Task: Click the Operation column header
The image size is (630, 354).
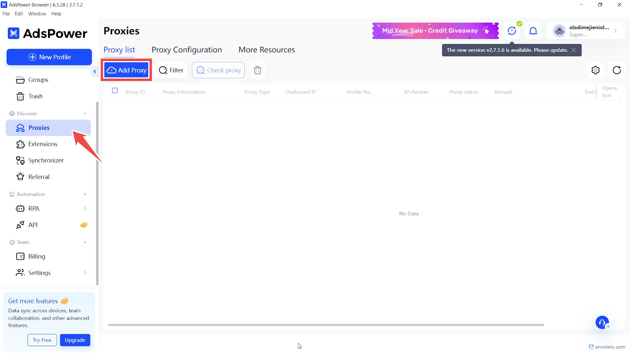Action: (609, 92)
